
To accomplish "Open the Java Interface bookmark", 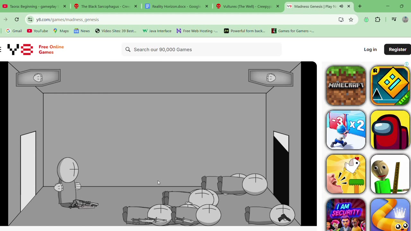I will [x=157, y=31].
